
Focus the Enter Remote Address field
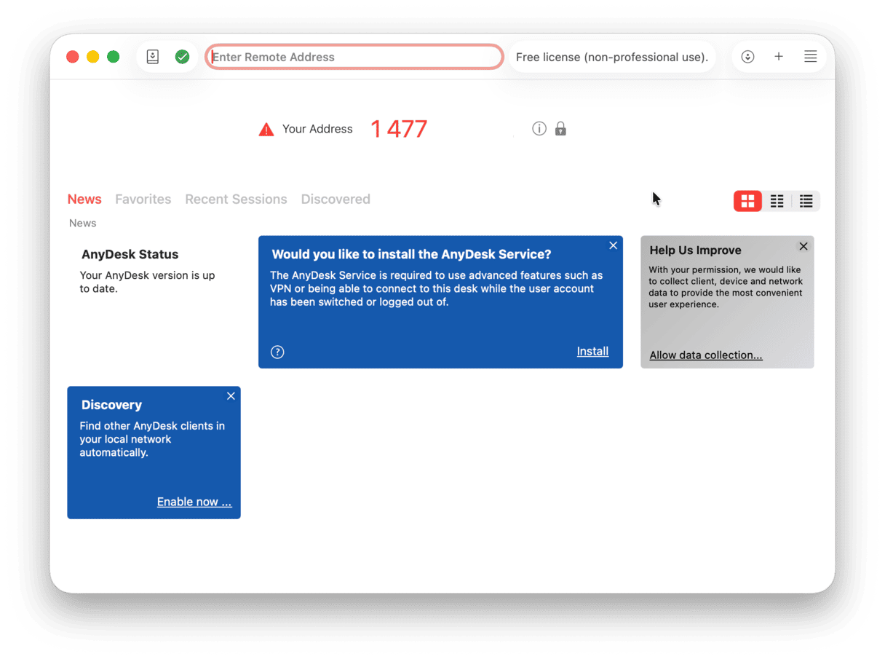click(x=354, y=57)
